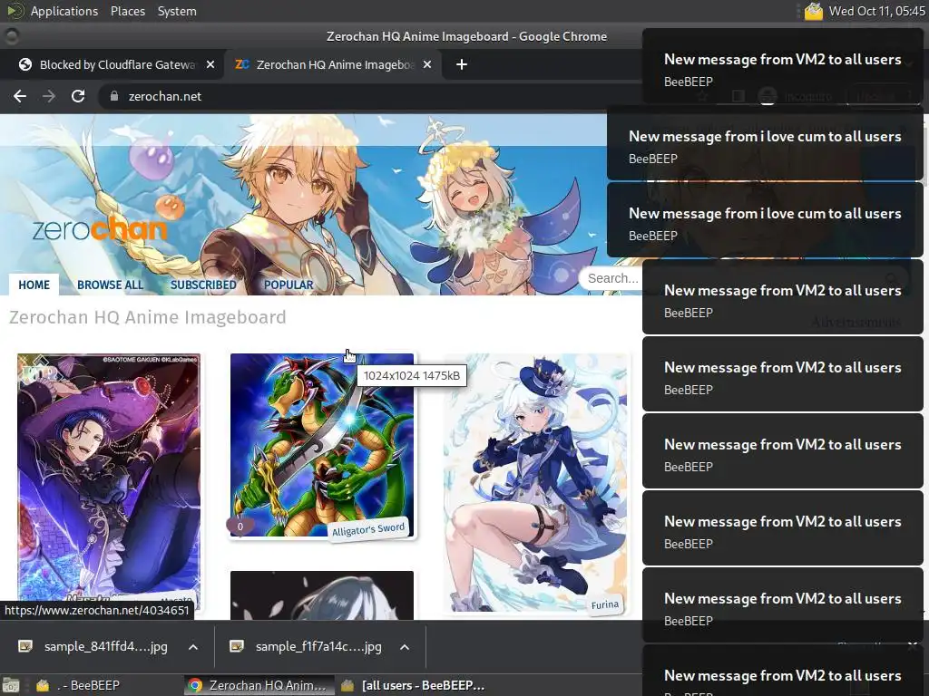Open a new Chrome tab with plus
Viewport: 929px width, 696px height.
(462, 64)
